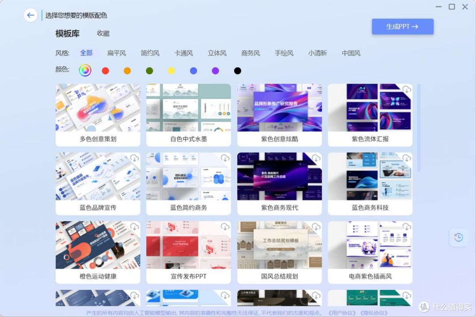Image resolution: width=476 pixels, height=317 pixels.
Task: Choose the 国风总结规划 template thumbnail
Action: click(279, 245)
